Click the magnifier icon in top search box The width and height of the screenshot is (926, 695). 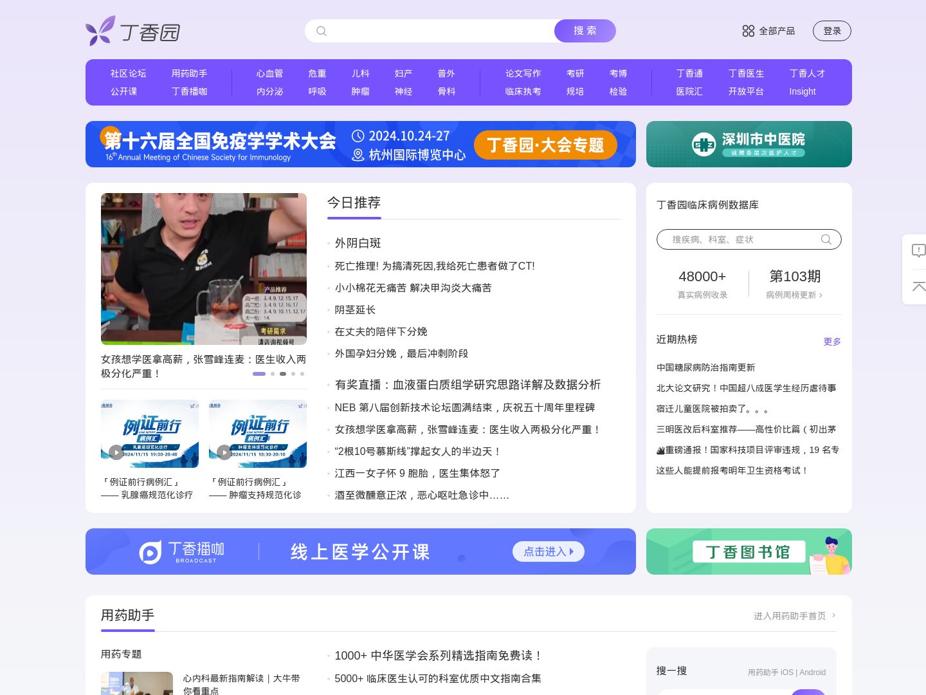coord(322,31)
